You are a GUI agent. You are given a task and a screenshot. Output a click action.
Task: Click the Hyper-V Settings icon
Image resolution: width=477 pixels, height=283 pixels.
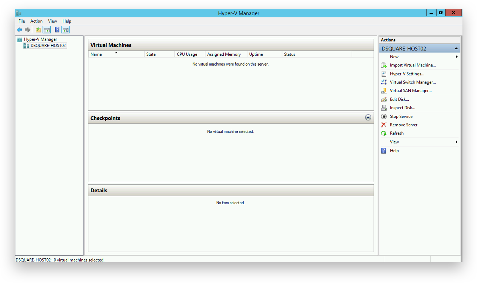coord(384,74)
